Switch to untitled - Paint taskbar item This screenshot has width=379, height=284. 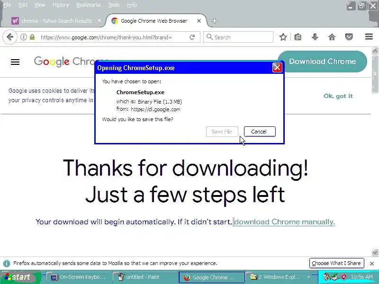coord(145,277)
